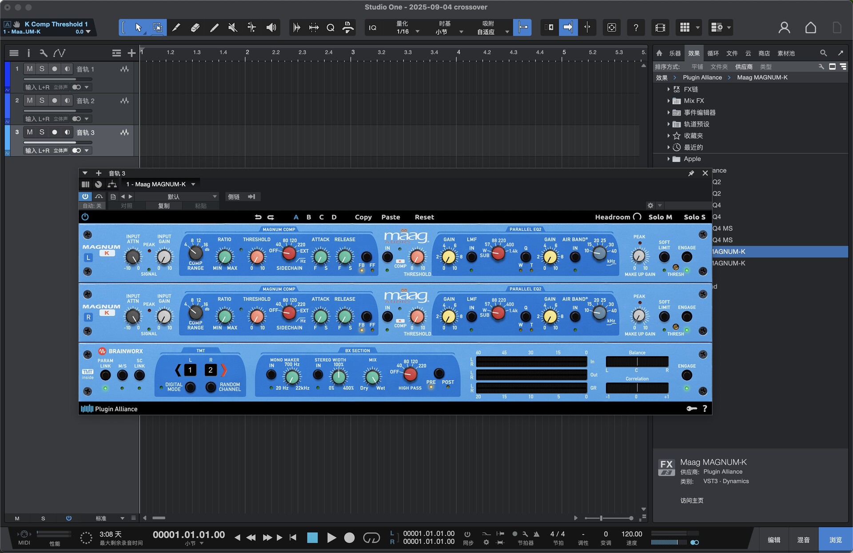Open the 编辑 edit view

(x=774, y=540)
